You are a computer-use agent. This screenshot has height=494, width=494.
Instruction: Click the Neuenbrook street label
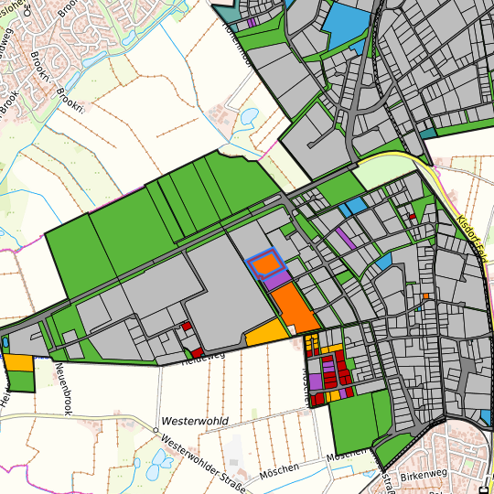point(64,389)
